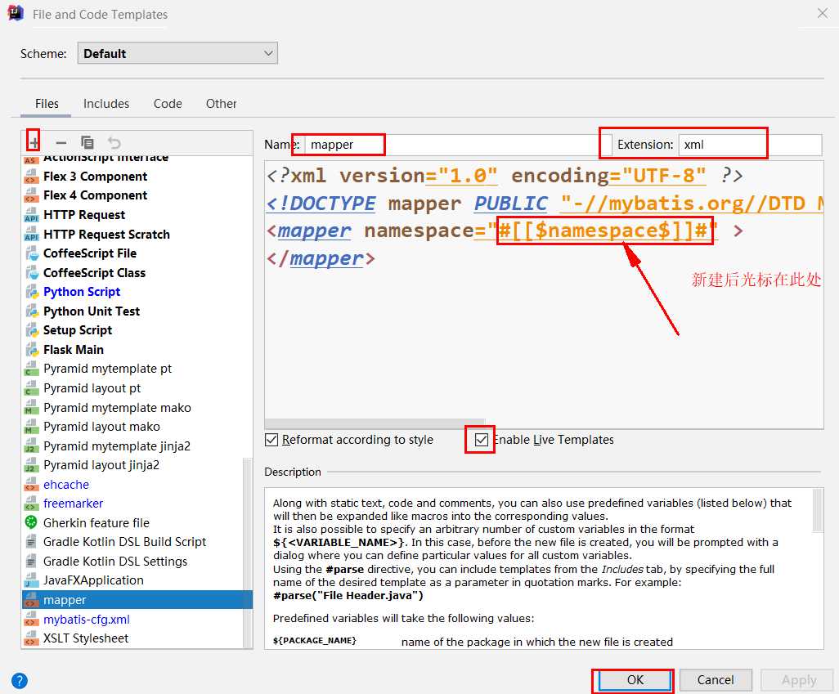
Task: Open the Other tab
Action: (221, 103)
